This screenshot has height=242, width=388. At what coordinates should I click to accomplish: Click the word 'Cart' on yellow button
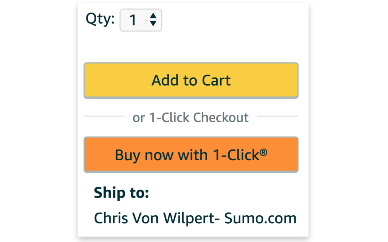point(216,80)
